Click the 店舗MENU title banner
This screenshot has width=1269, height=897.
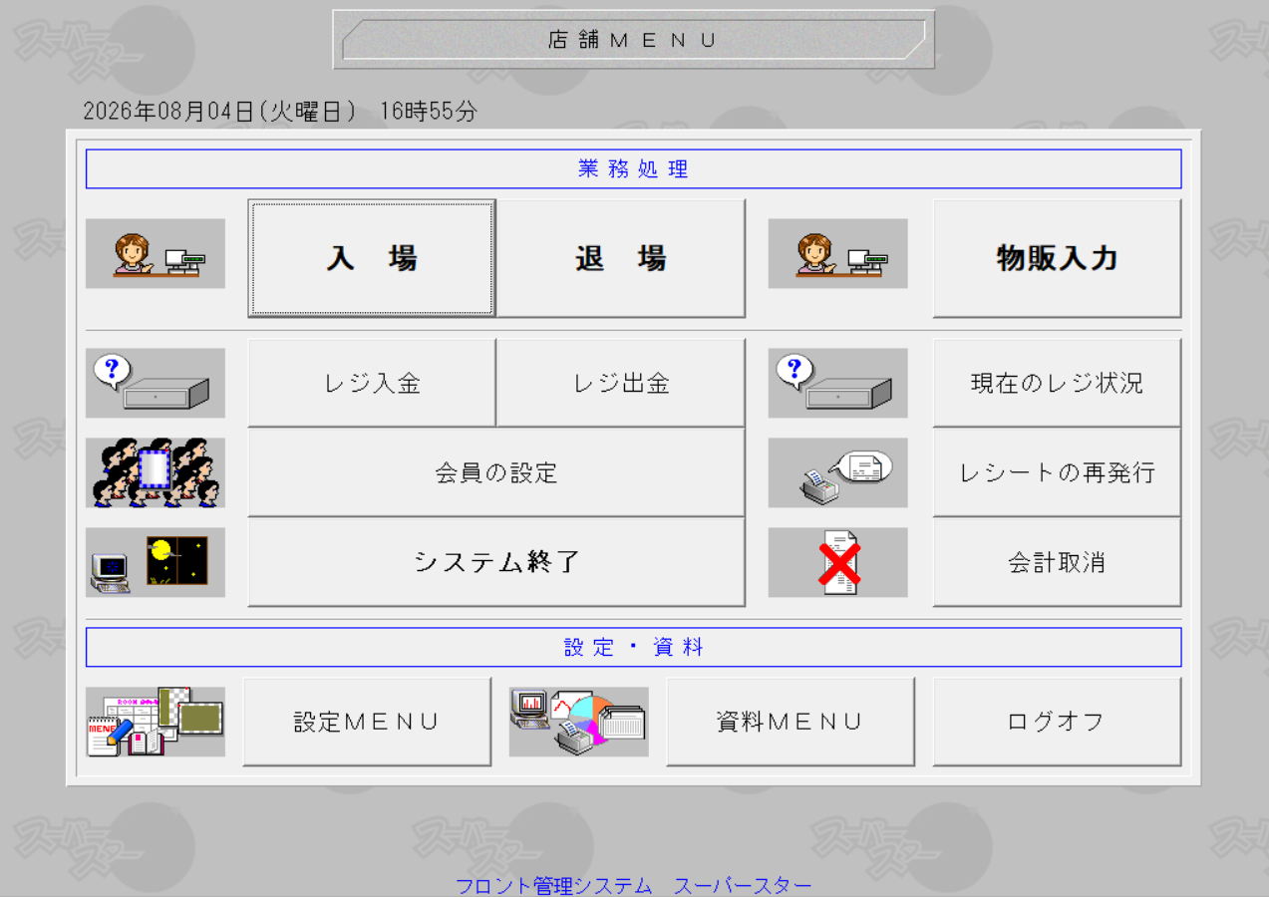tap(634, 40)
